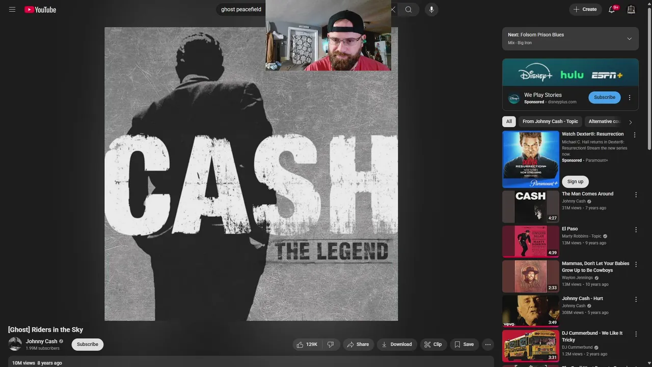The width and height of the screenshot is (652, 367).
Task: Open notifications bell
Action: [x=612, y=10]
